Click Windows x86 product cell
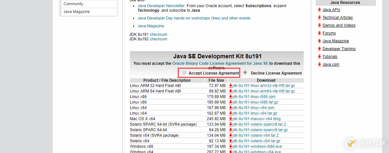The width and height of the screenshot is (389, 153). click(167, 146)
